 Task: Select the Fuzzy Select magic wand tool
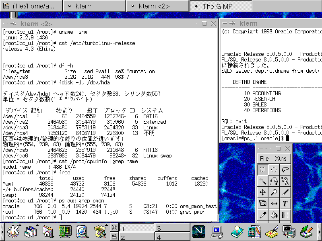[x=263, y=181]
